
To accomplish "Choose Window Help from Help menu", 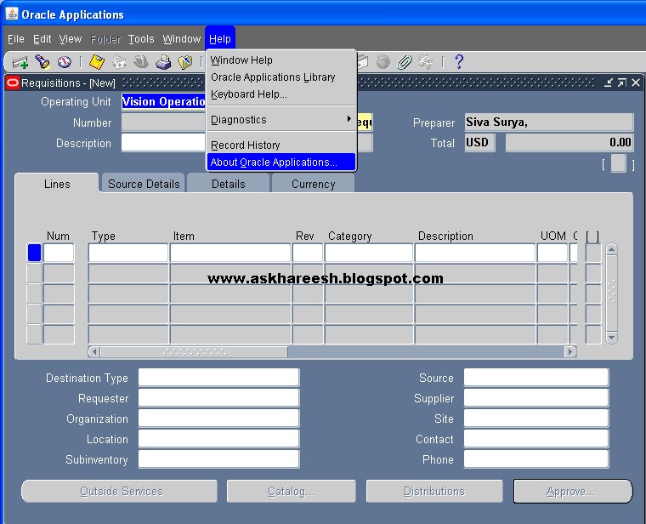I will 281,60.
